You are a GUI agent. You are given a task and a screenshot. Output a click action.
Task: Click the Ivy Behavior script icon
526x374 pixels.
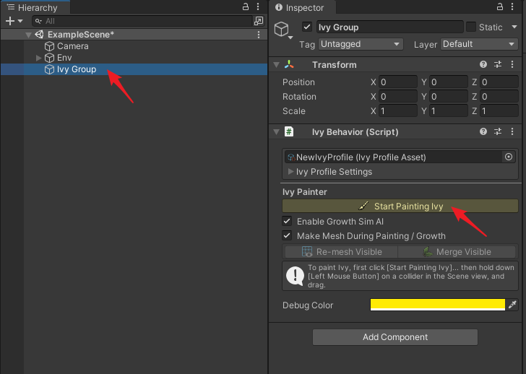[x=289, y=131]
